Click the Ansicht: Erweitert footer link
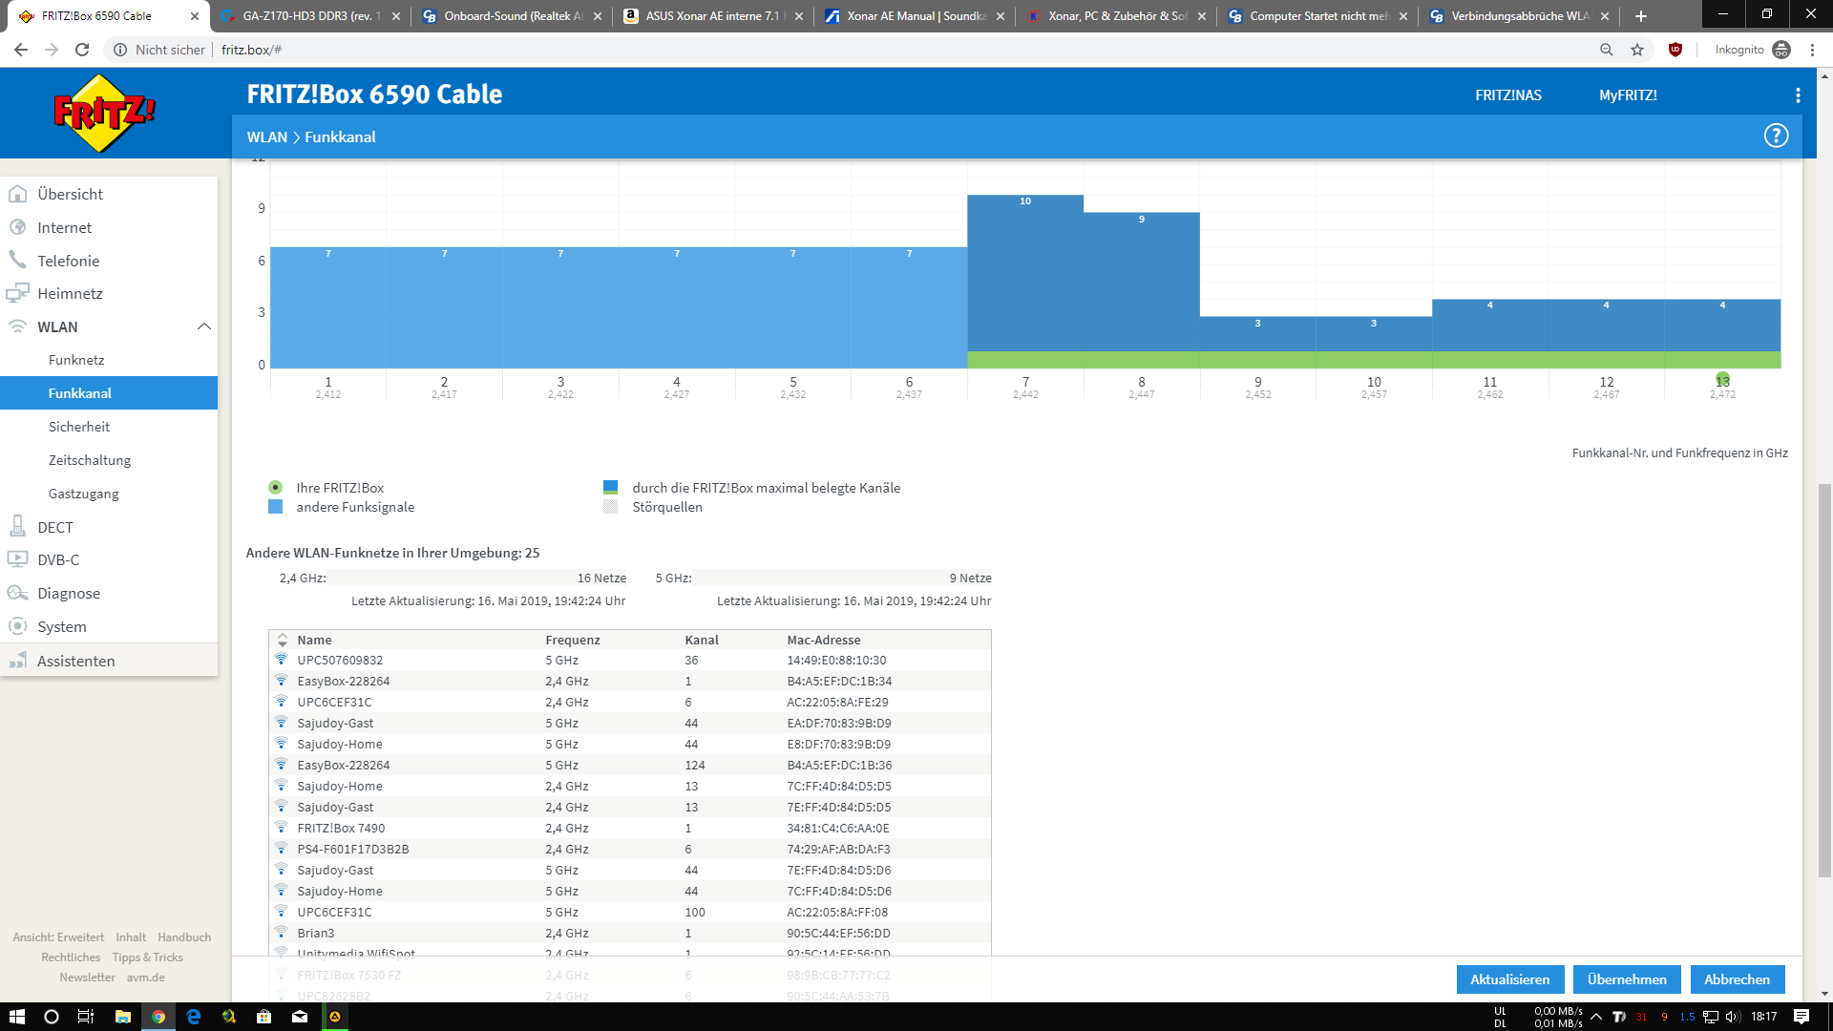The image size is (1833, 1031). tap(58, 937)
